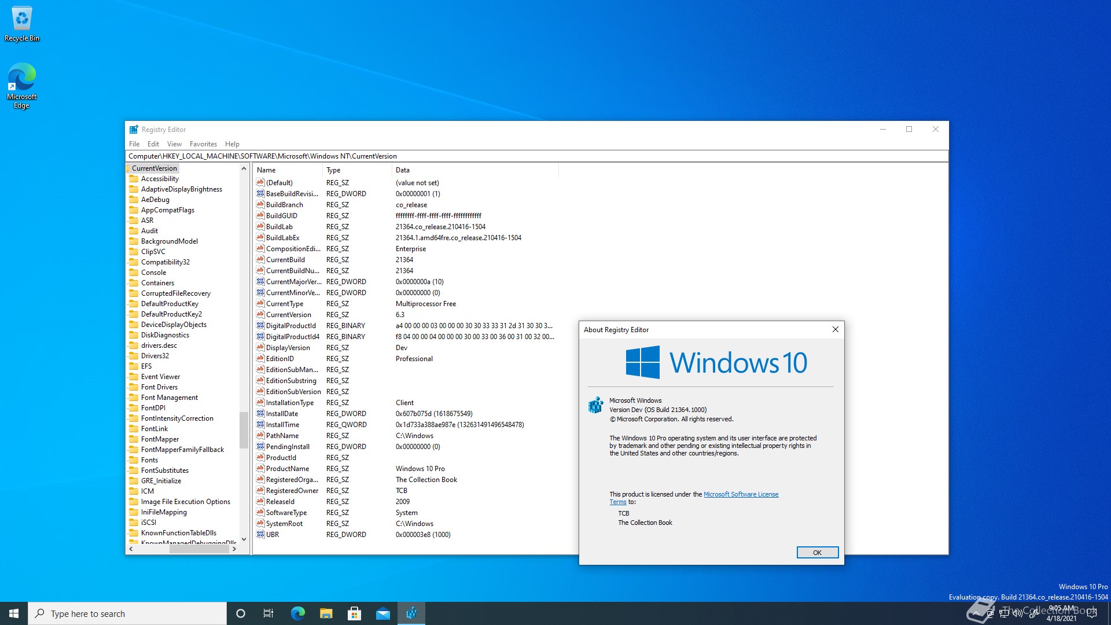This screenshot has height=625, width=1111.
Task: Select the DigitalProductId binary value icon
Action: [x=260, y=326]
